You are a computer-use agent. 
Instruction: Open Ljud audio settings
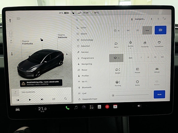click(x=82, y=94)
